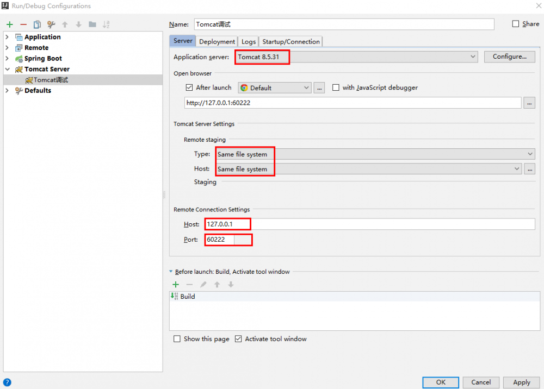Move the configuration up in the left toolbar
This screenshot has height=389, width=544.
(65, 24)
